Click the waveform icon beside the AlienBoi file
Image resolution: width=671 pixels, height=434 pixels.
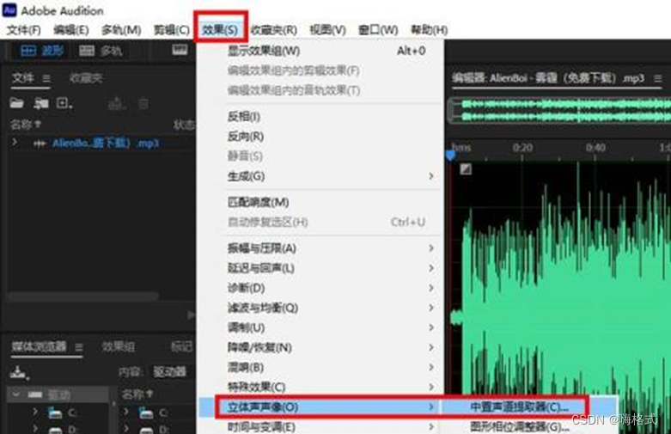pyautogui.click(x=40, y=144)
